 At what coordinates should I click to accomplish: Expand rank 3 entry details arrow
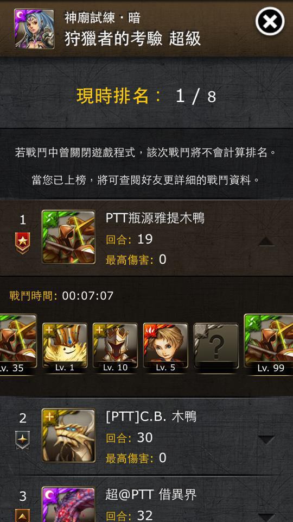coord(266,518)
